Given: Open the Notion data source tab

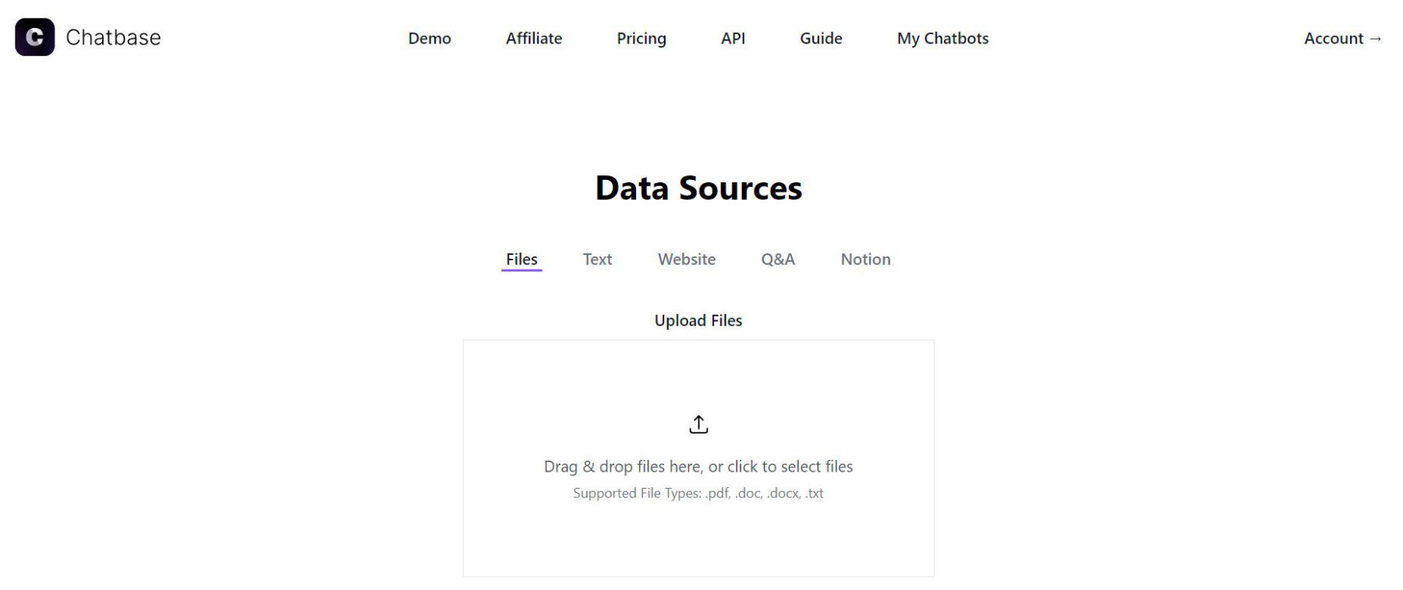Looking at the screenshot, I should point(865,259).
